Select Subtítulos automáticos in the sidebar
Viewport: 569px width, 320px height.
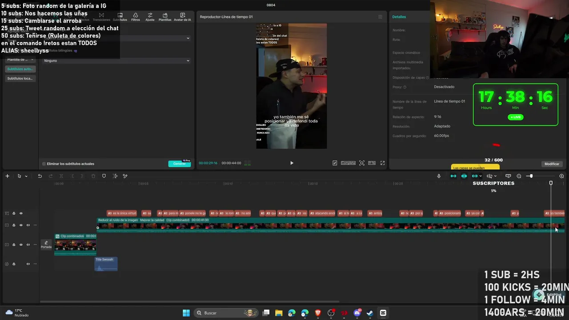click(20, 69)
